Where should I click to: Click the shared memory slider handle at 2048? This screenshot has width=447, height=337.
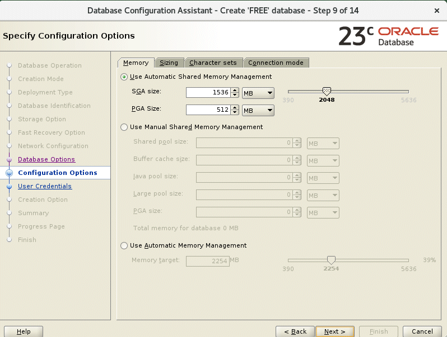(x=327, y=91)
